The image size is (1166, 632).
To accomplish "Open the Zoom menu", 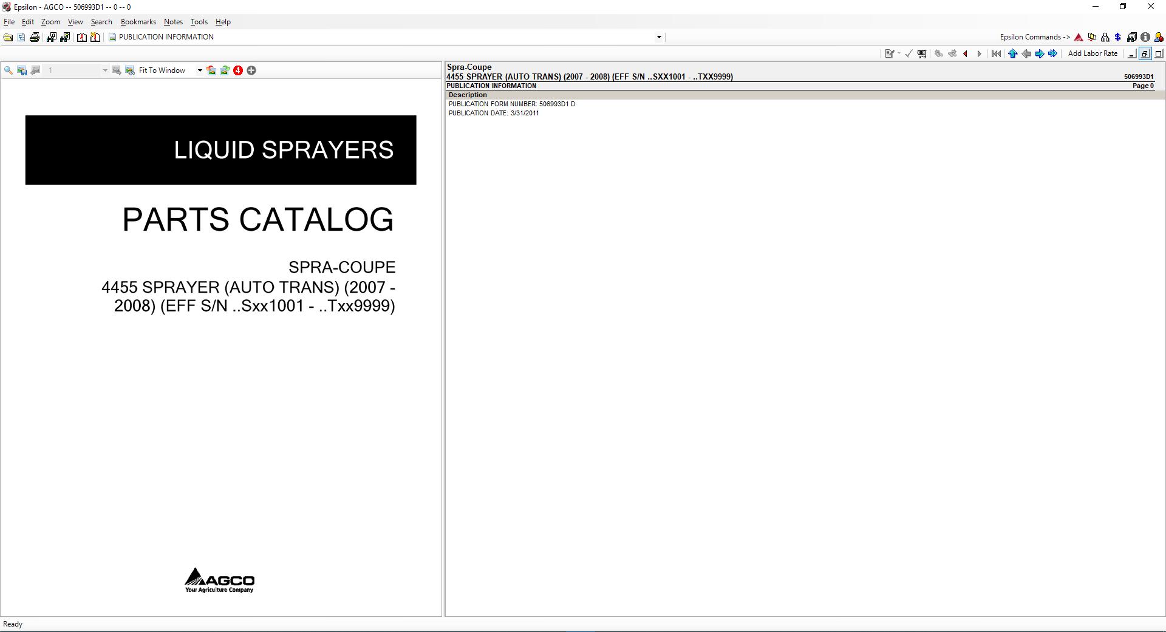I will [50, 22].
